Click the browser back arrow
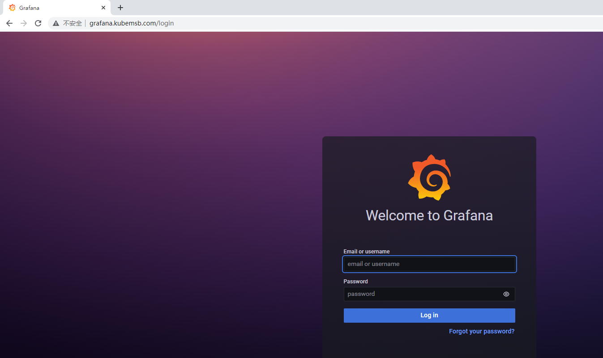Image resolution: width=603 pixels, height=358 pixels. point(9,23)
